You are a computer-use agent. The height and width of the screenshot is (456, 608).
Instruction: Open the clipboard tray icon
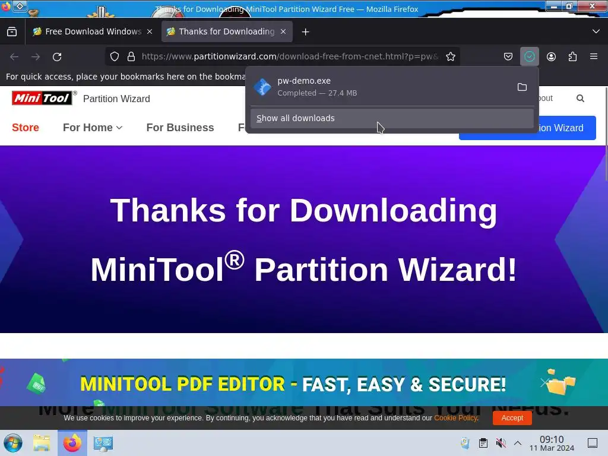click(x=483, y=443)
